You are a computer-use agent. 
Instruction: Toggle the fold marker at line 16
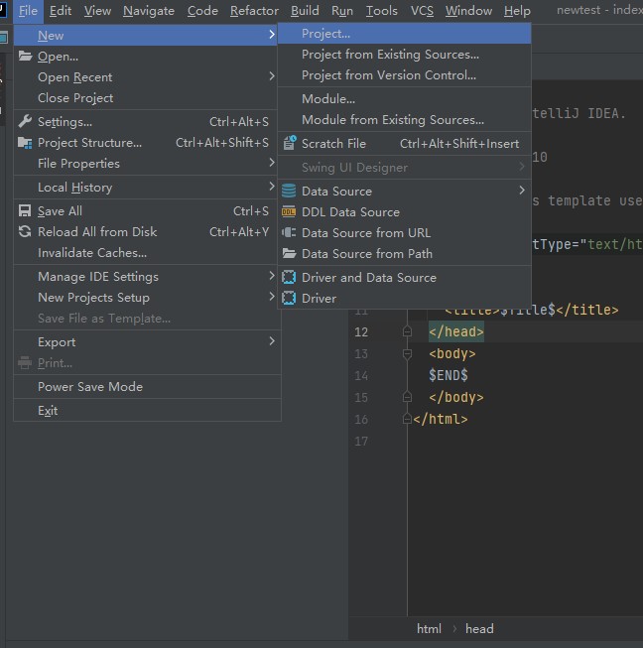pos(407,419)
